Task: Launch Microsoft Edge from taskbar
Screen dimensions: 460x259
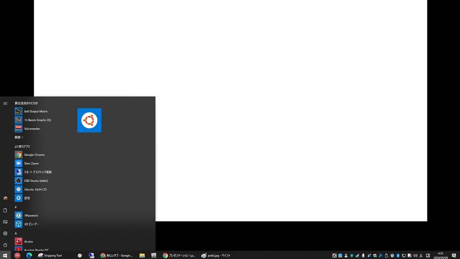Action: [x=29, y=255]
